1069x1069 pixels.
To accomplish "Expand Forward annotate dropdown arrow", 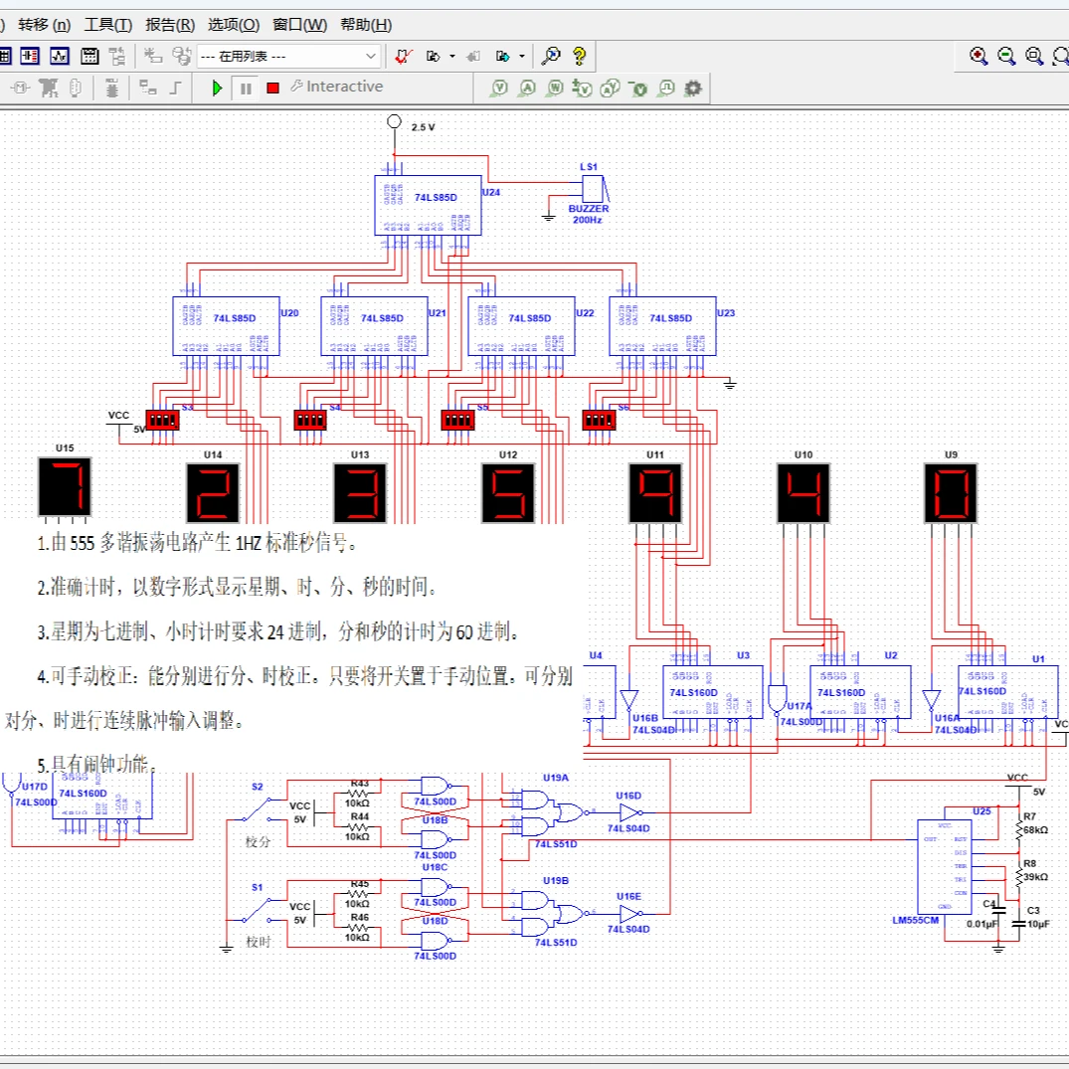I will [522, 56].
